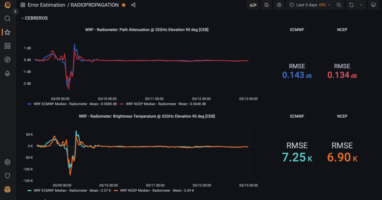This screenshot has height=200, width=382.
Task: Open the Search dashboards magnifier icon
Action: pyautogui.click(x=7, y=19)
